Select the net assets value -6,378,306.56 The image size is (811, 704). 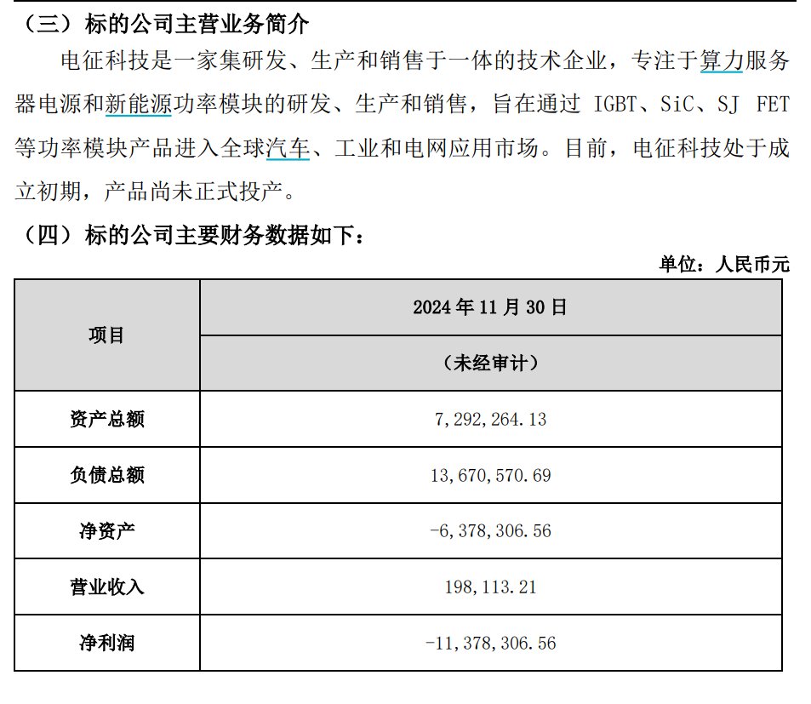[x=490, y=531]
